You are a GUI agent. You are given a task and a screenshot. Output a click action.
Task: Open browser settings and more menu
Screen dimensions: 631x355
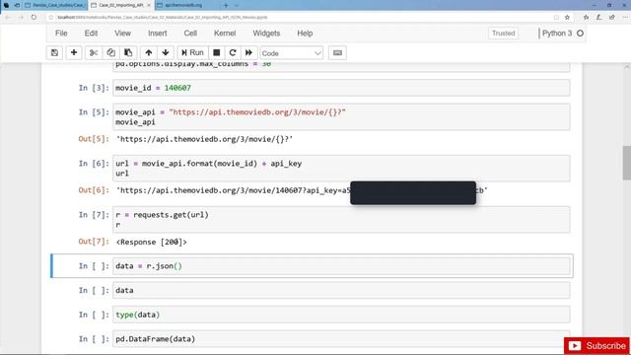tap(625, 18)
